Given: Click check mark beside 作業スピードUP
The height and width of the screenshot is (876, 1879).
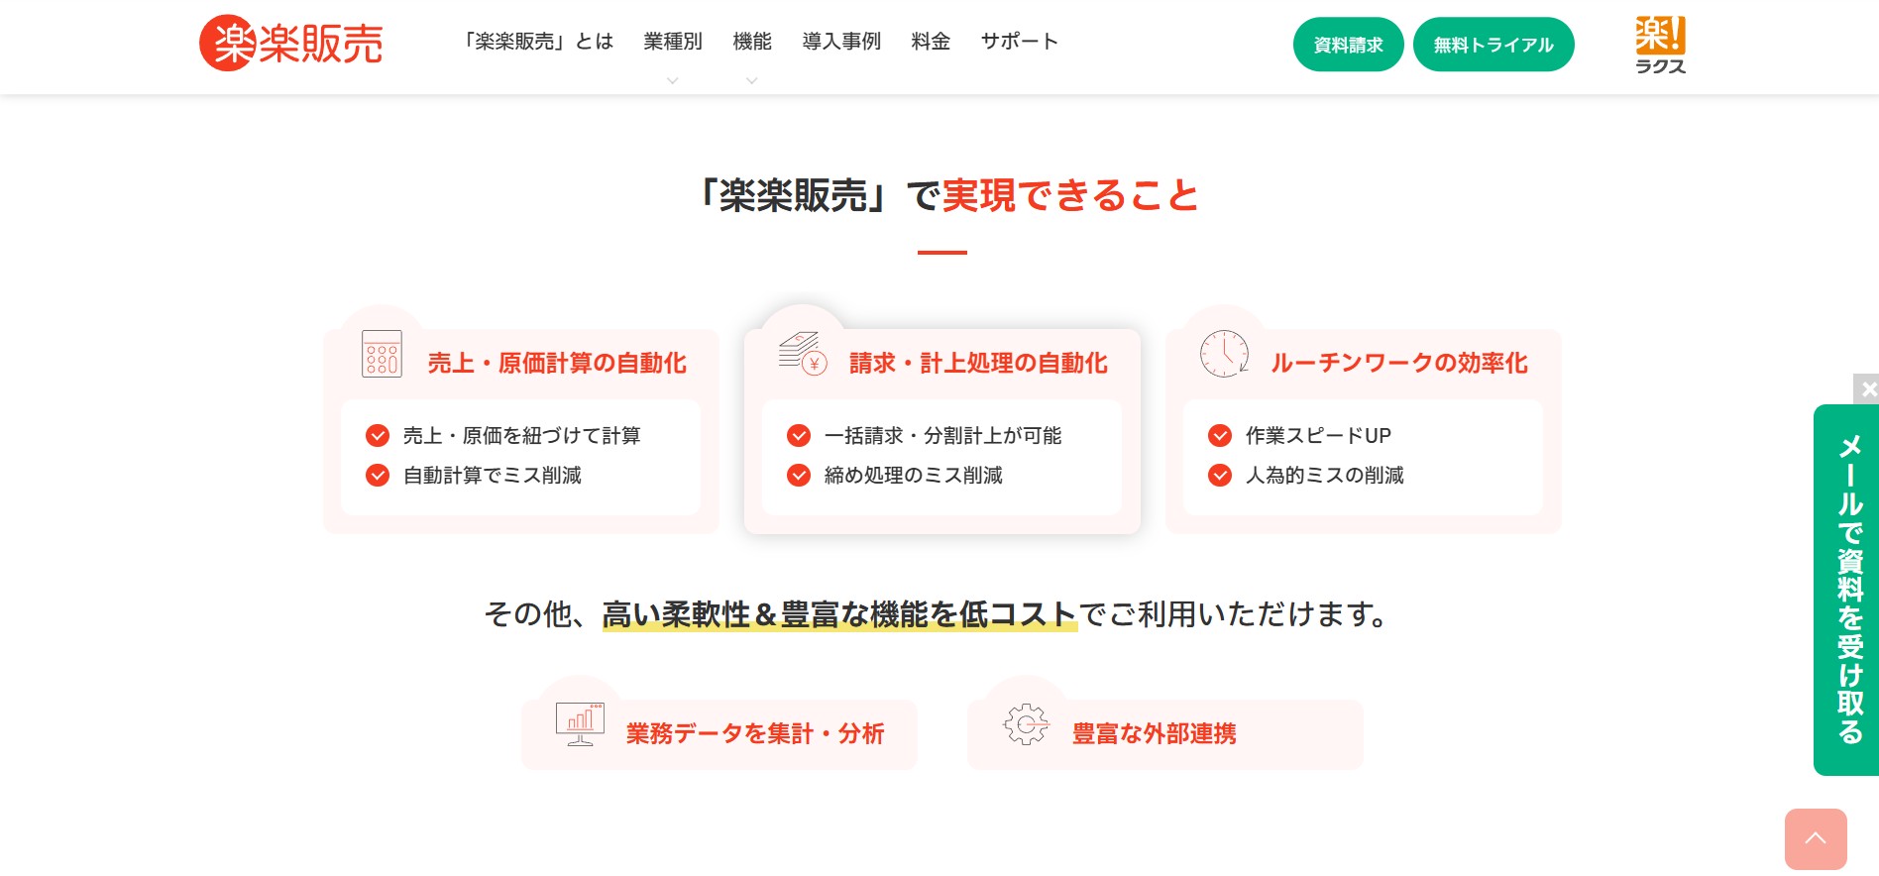Looking at the screenshot, I should coord(1220,436).
